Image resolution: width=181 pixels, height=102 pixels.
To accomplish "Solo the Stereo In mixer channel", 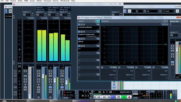I will pos(38,74).
